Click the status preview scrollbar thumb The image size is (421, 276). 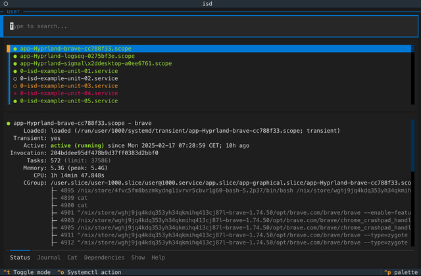click(x=412, y=145)
